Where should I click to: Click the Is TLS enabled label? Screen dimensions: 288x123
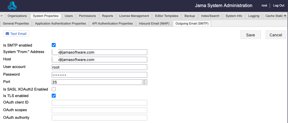point(16,96)
